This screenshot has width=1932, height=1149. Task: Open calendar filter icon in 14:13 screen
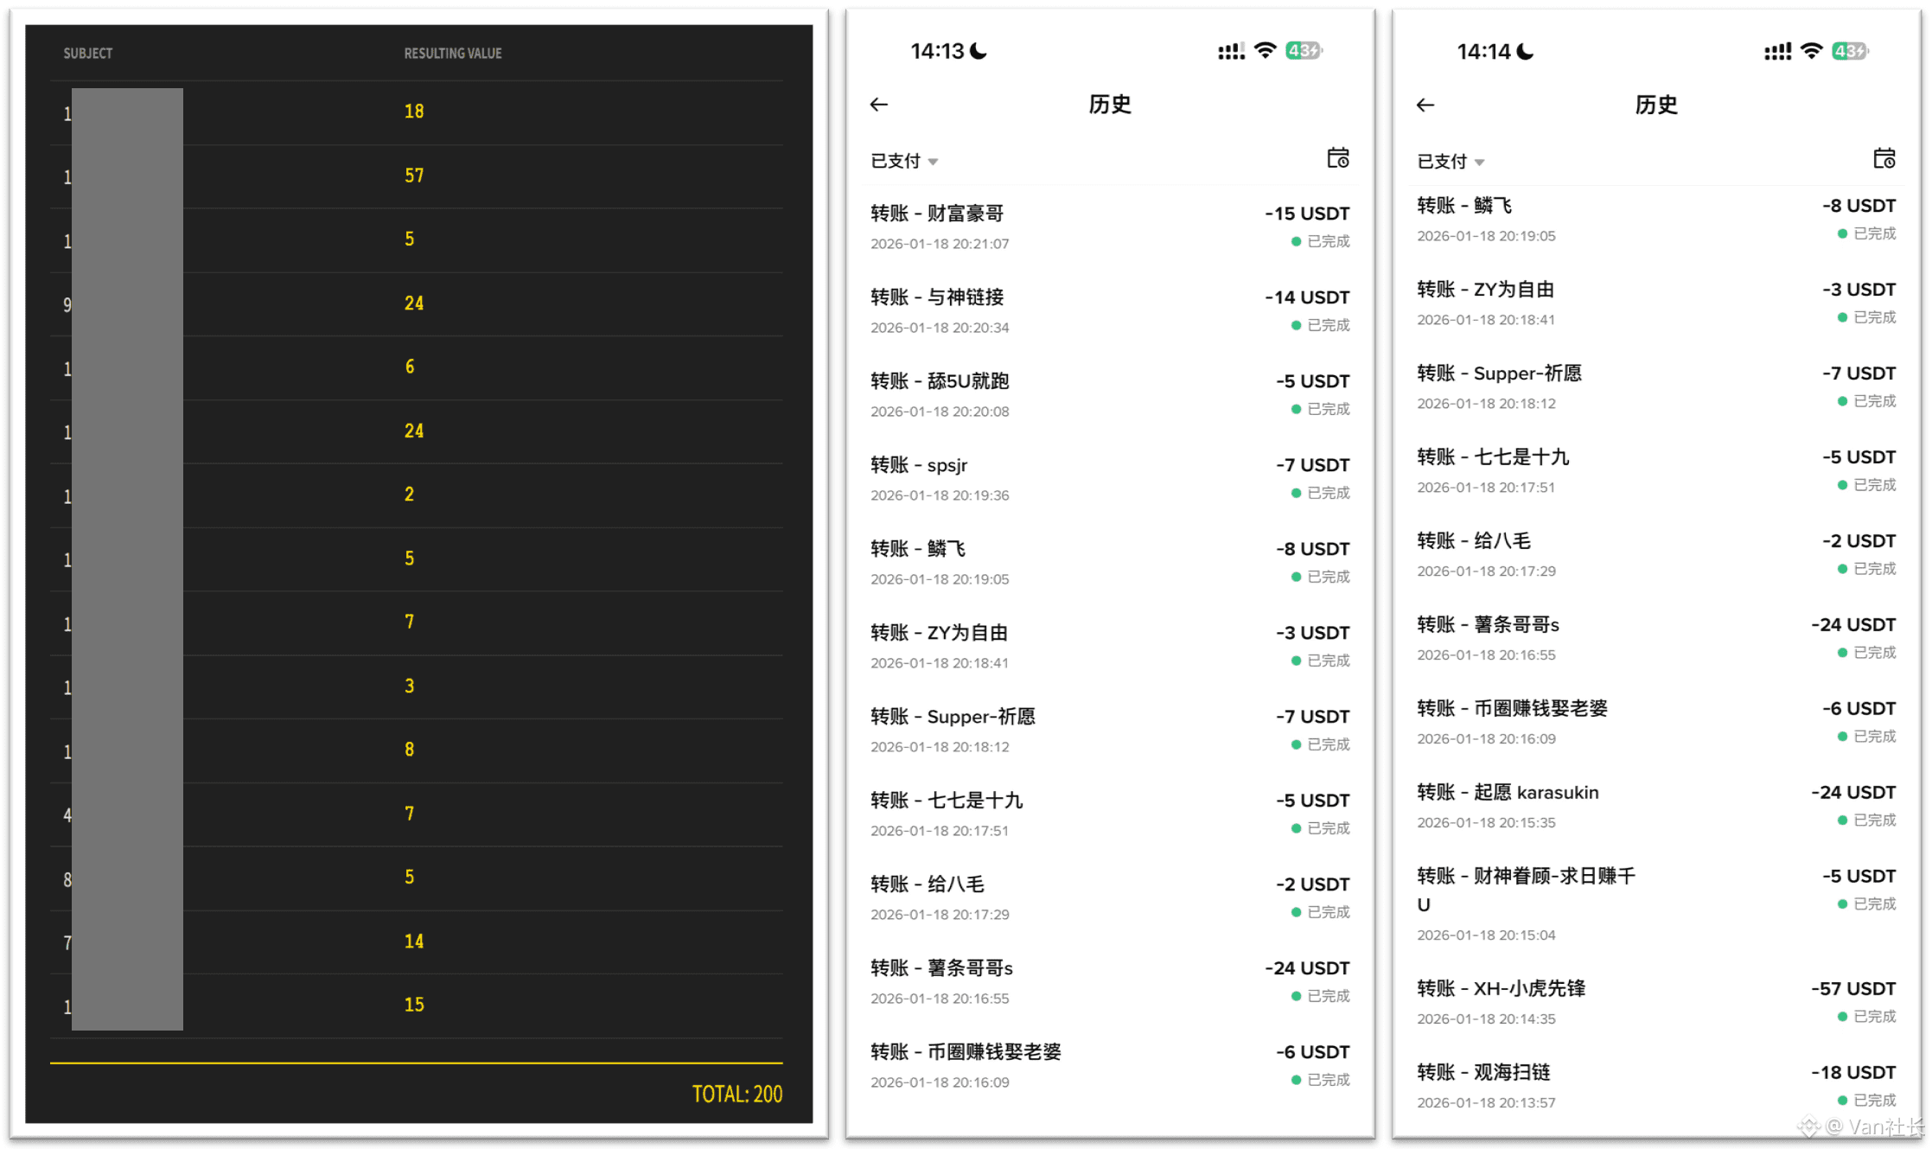pos(1337,158)
